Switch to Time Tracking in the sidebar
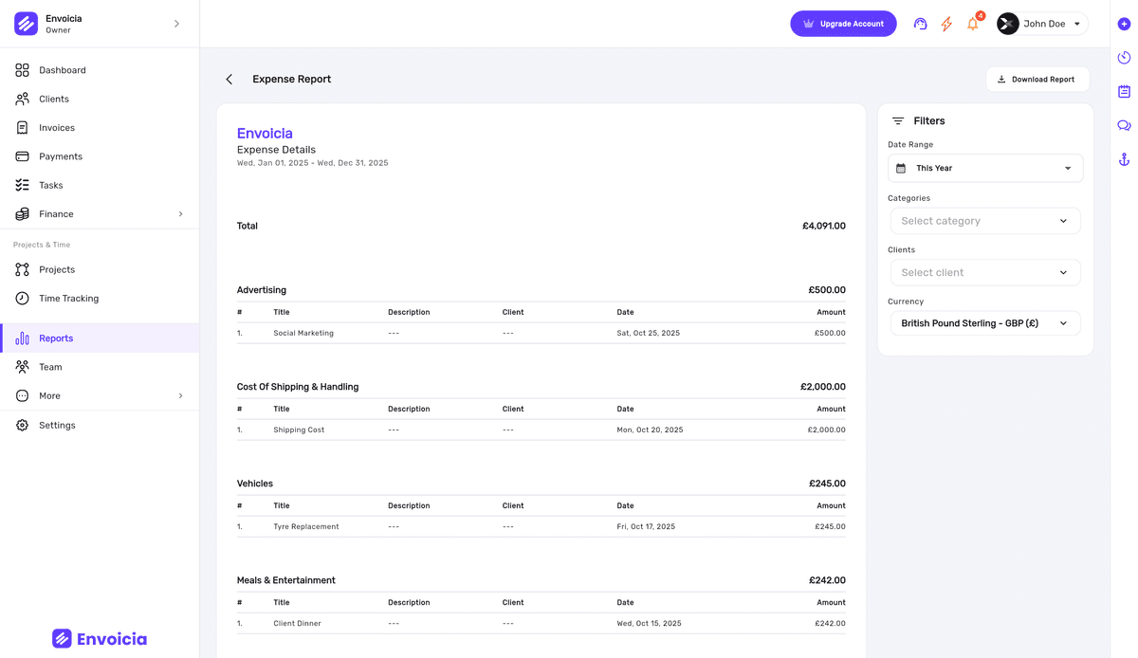Viewport: 1138px width, 658px height. [66, 298]
